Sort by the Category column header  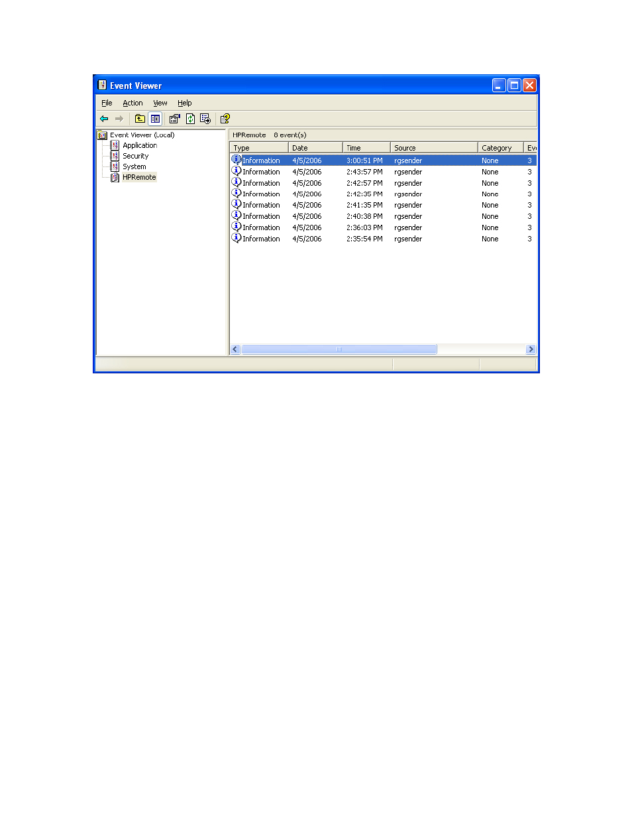[x=501, y=148]
